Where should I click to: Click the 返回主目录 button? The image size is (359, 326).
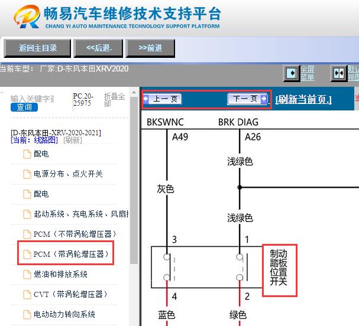(x=37, y=48)
